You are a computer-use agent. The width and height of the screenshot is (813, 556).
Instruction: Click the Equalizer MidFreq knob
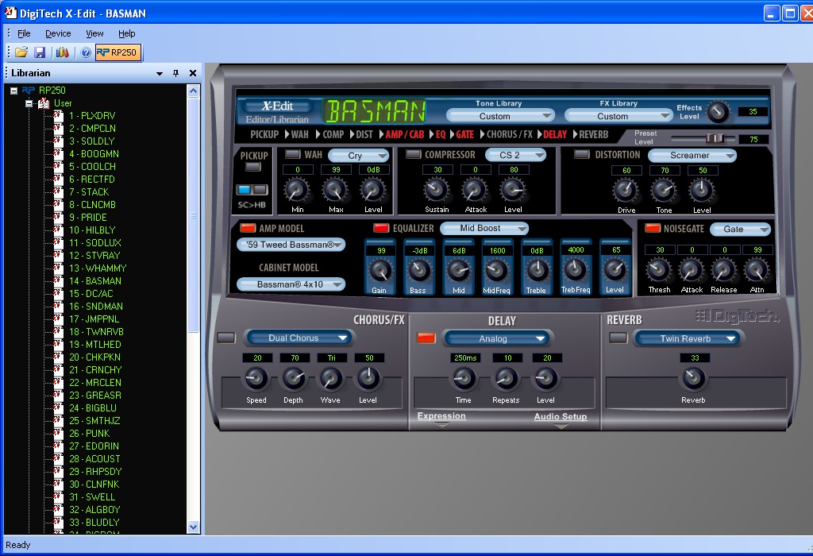pos(497,271)
